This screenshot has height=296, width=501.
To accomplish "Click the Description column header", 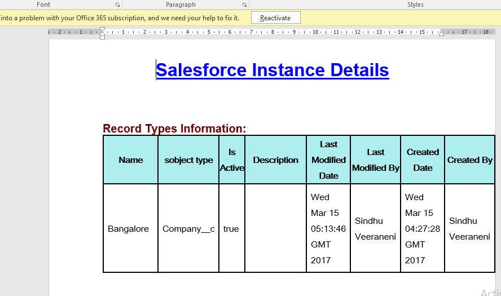I will click(x=275, y=160).
